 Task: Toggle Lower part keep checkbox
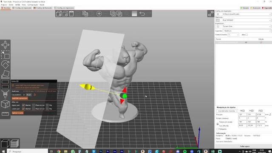[23, 109]
